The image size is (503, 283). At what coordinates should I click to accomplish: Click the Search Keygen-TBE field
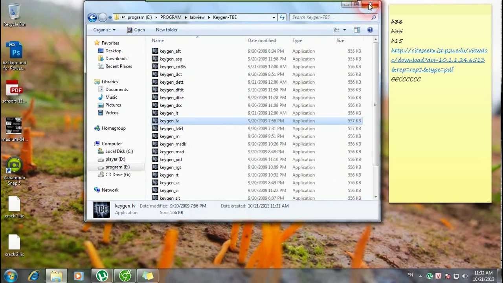tap(333, 17)
